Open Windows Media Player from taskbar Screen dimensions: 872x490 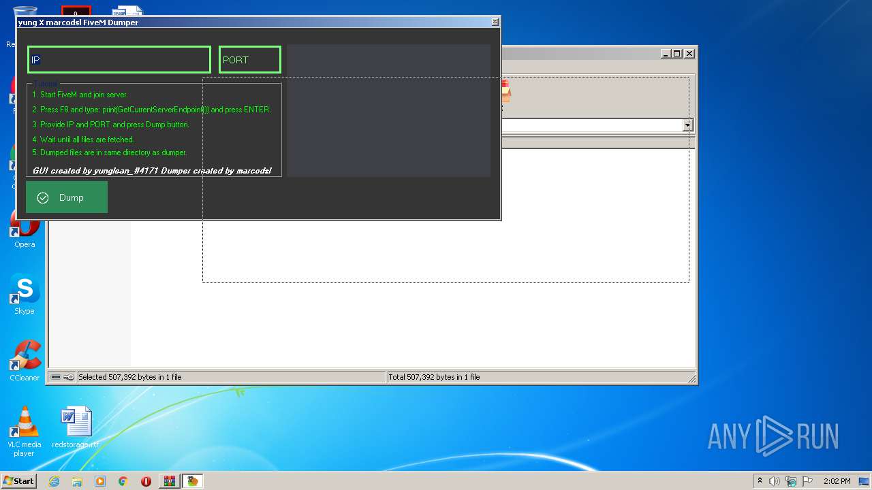(x=100, y=481)
